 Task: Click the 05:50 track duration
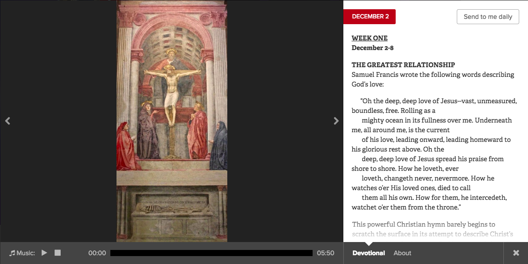325,253
